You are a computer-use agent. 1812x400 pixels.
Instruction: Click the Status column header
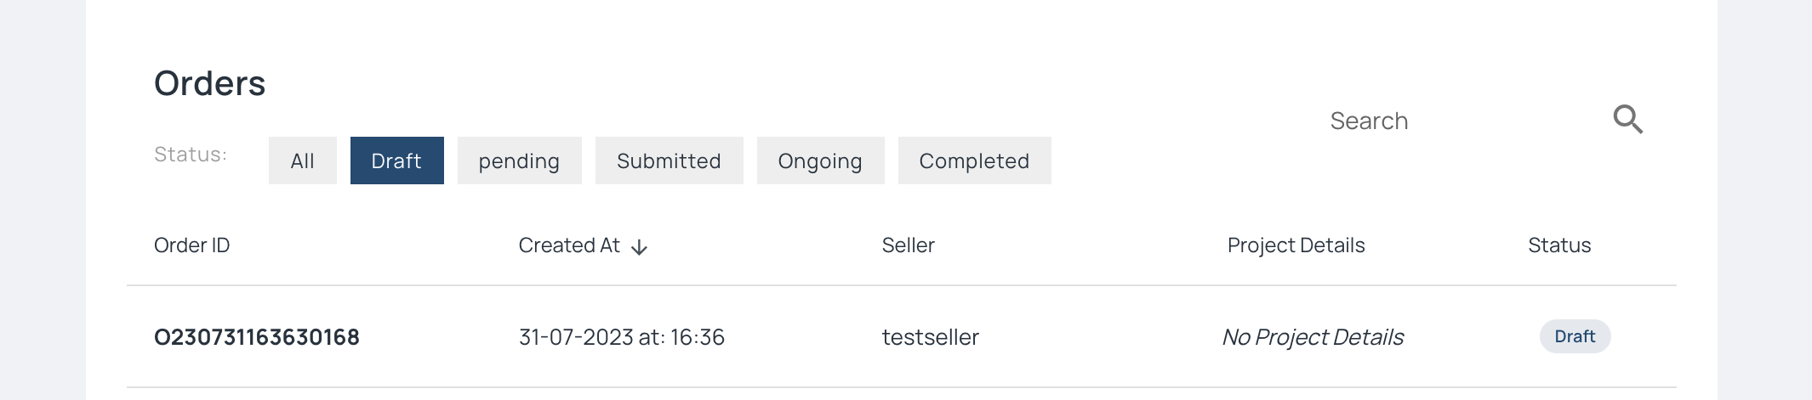click(x=1558, y=245)
